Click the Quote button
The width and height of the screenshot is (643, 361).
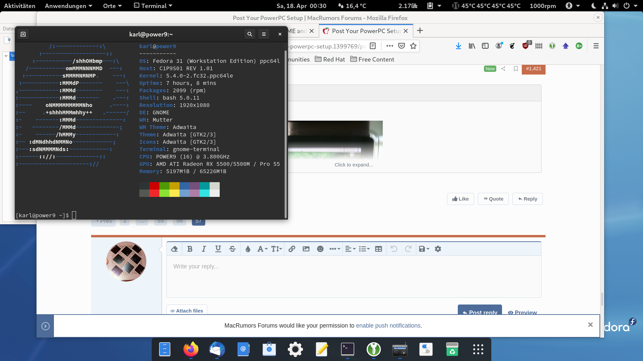493,199
